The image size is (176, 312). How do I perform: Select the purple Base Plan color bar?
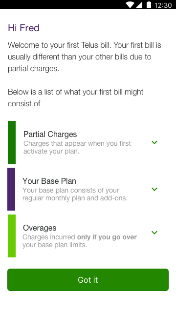[x=11, y=189]
